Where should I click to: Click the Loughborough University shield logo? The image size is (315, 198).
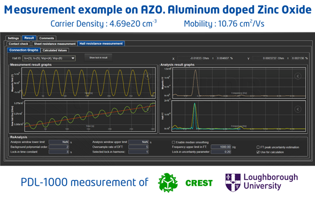[233, 182]
